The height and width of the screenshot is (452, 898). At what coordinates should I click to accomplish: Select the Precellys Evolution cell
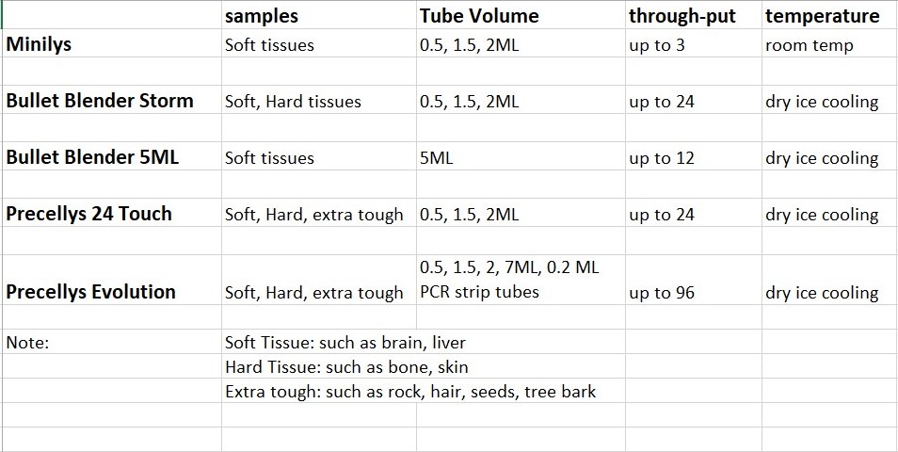coord(91,292)
